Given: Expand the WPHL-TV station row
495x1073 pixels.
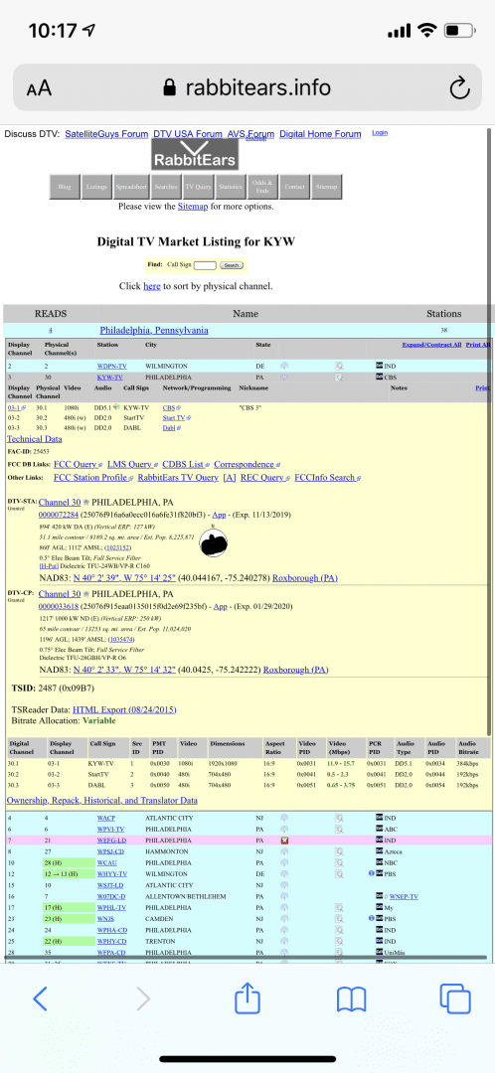Looking at the screenshot, I should [112, 907].
